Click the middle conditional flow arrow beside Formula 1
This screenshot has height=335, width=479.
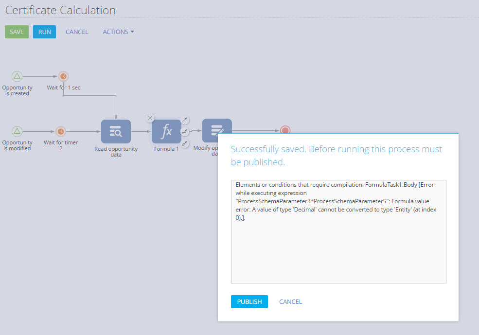185,132
